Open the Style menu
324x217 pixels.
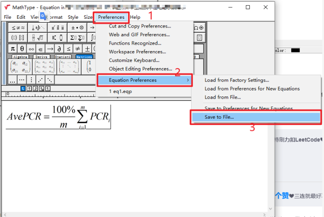tap(73, 17)
